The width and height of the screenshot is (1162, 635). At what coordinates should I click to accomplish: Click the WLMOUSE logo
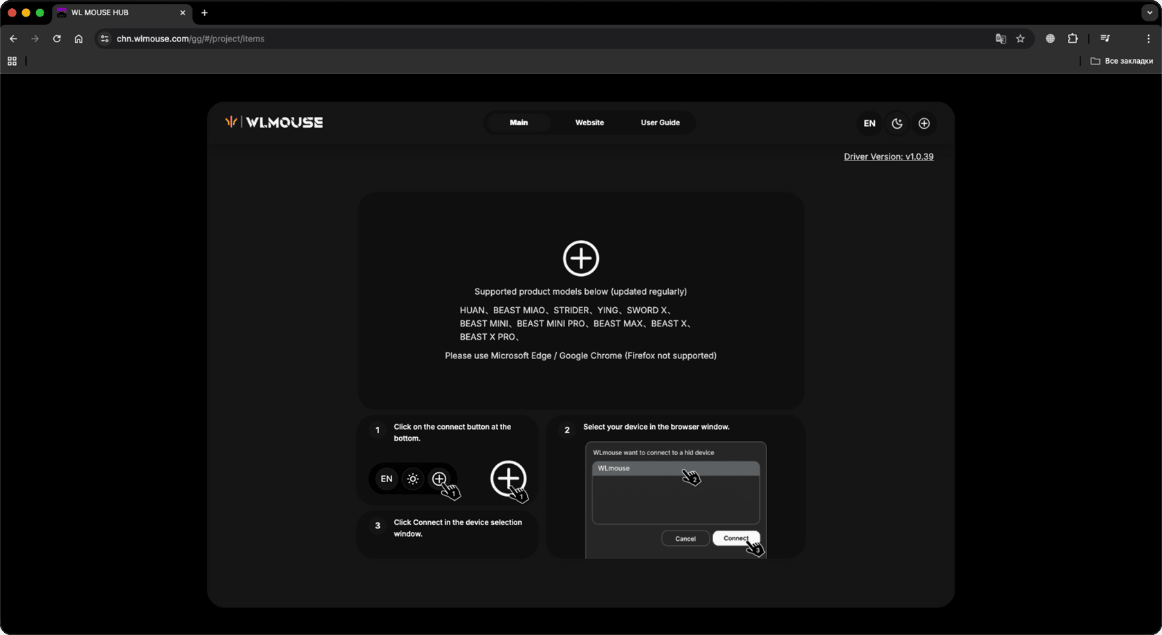tap(274, 122)
